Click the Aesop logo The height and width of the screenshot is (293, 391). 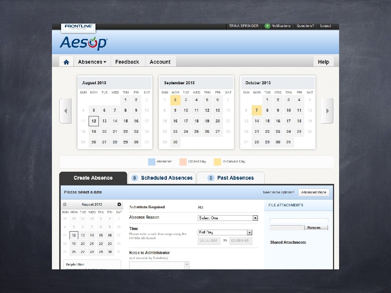coord(84,43)
